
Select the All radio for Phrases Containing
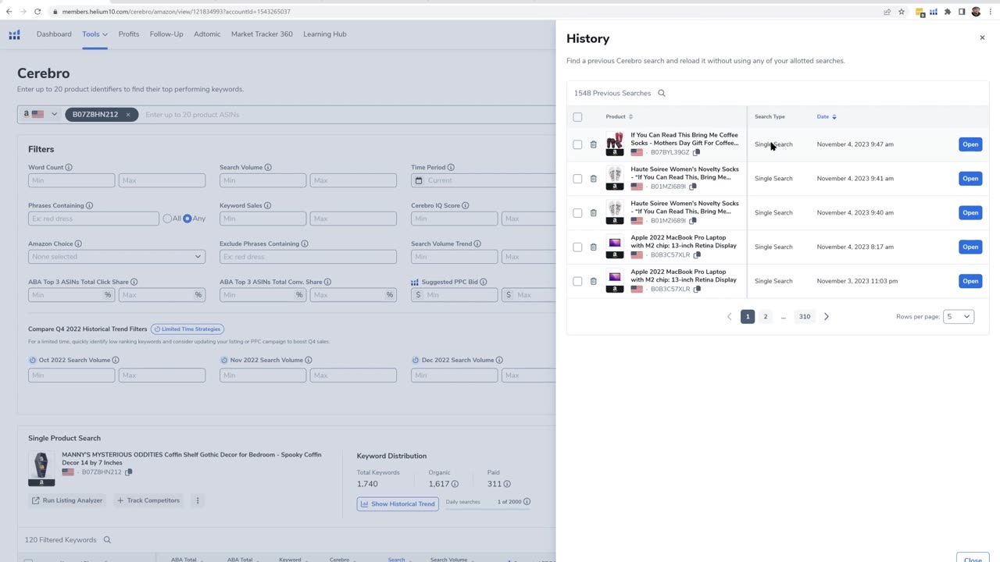coord(167,219)
